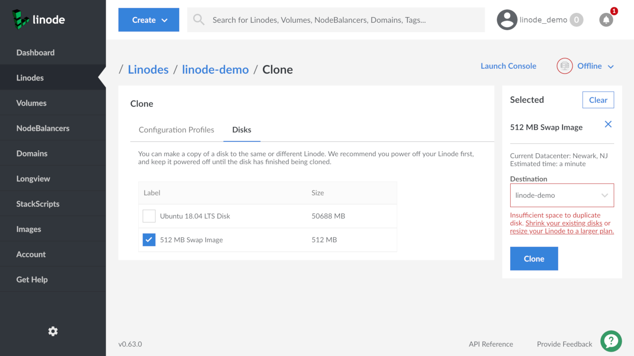Click the search input field
Image resolution: width=634 pixels, height=356 pixels.
[x=342, y=20]
